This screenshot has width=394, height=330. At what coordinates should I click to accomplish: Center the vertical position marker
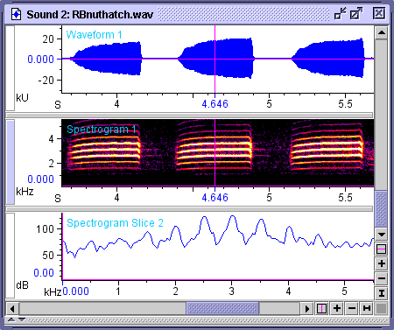tap(381, 249)
